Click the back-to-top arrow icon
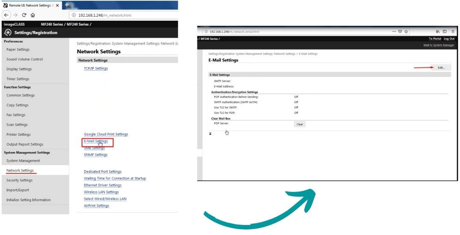 click(x=210, y=134)
